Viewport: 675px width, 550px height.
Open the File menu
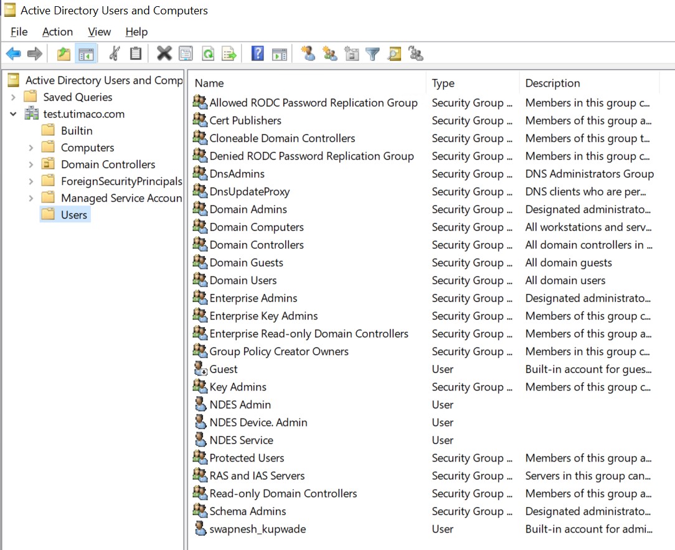tap(19, 32)
